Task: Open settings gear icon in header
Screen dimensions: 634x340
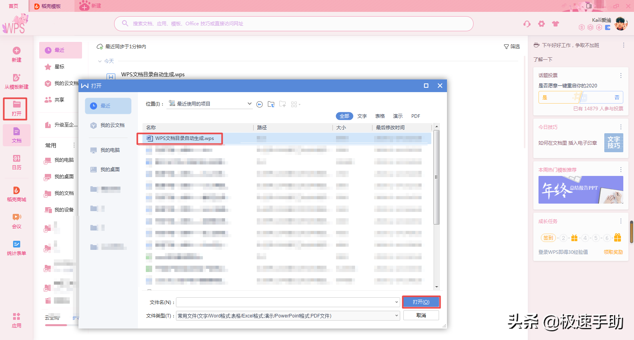Action: point(541,24)
